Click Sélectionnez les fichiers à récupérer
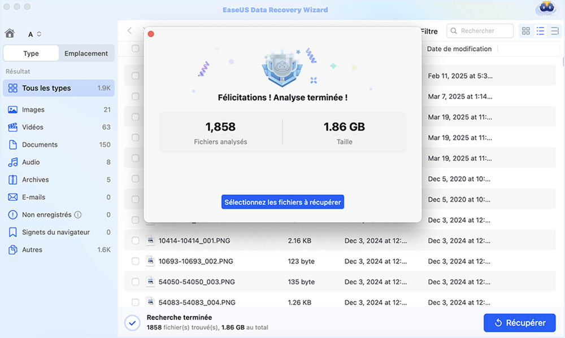Viewport: 565px width, 338px height. (x=282, y=202)
